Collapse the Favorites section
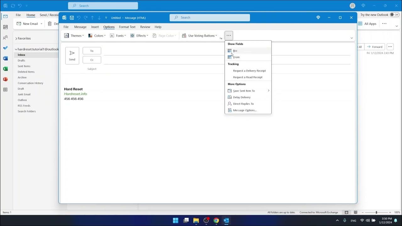This screenshot has width=402, height=226. 16,38
